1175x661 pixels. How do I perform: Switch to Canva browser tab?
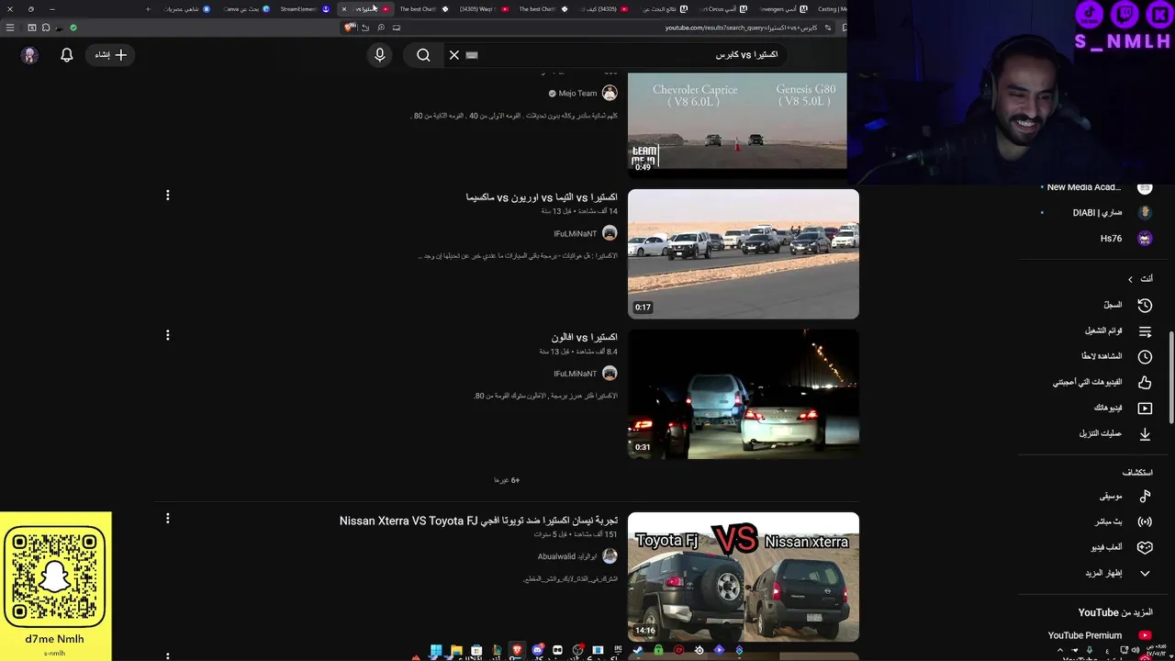coord(246,9)
